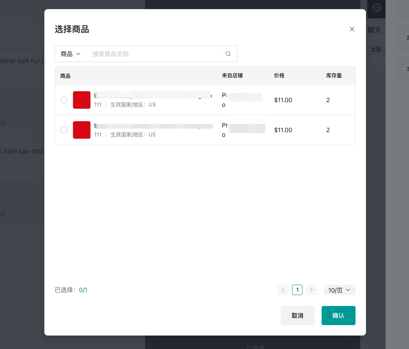Go to next page arrow
Viewport: 409px width, 349px height.
click(x=311, y=290)
